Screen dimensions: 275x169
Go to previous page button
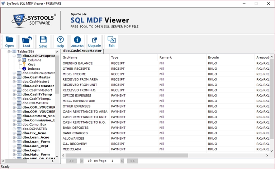coord(82,161)
